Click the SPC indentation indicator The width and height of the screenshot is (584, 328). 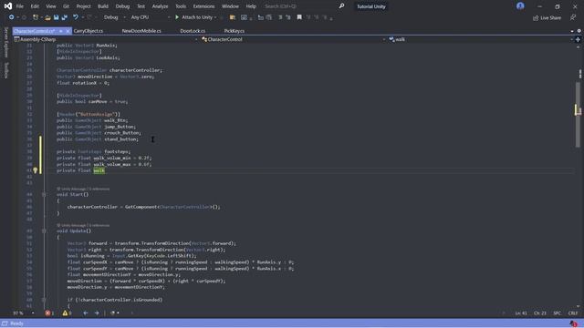(x=557, y=313)
